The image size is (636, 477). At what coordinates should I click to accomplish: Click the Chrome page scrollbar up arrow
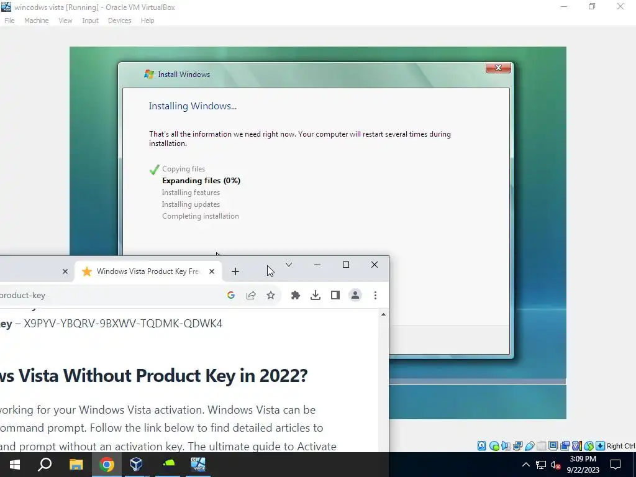pos(383,315)
